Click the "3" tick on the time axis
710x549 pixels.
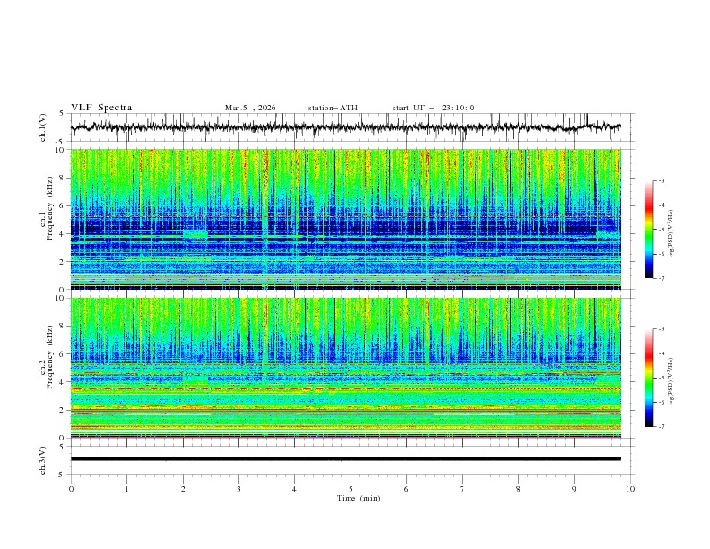(238, 489)
